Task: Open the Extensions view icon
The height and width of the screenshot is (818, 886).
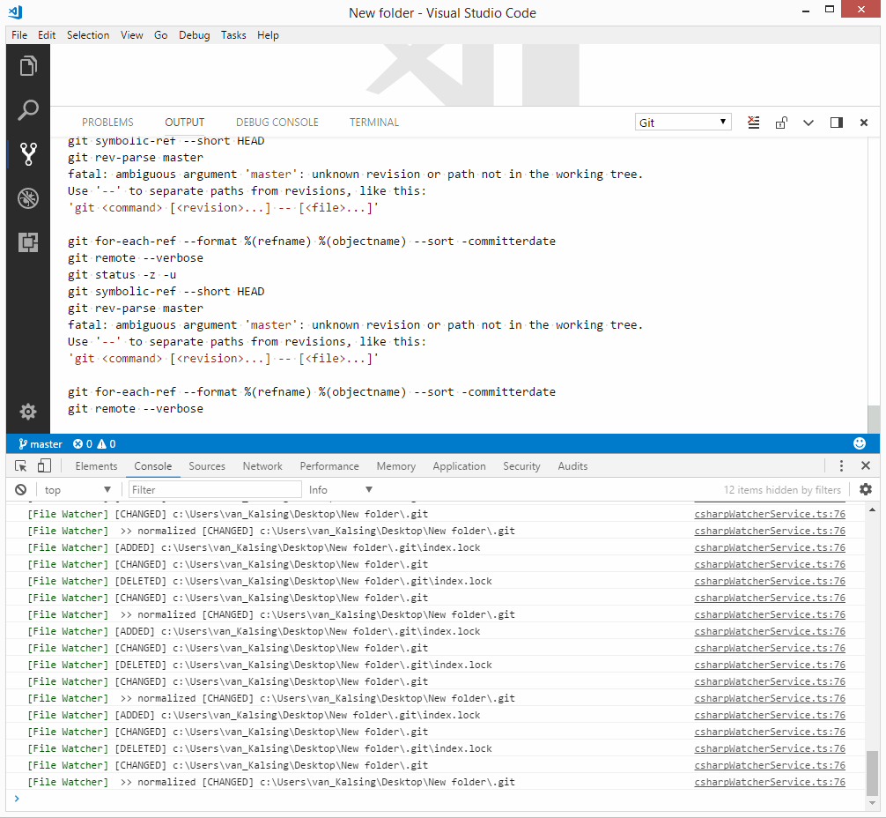Action: click(28, 242)
